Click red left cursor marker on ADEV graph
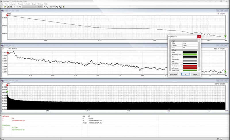Screen dimensions: 230x140 [7, 15]
